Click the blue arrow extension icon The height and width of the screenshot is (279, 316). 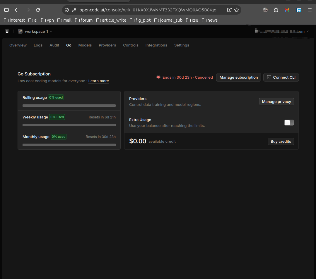click(x=299, y=10)
